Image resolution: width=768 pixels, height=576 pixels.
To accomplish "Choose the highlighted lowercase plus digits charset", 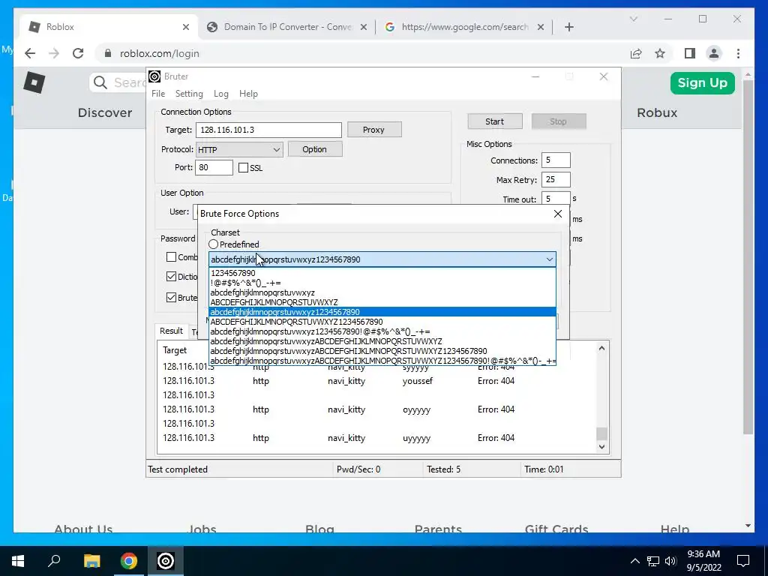I will pyautogui.click(x=382, y=312).
